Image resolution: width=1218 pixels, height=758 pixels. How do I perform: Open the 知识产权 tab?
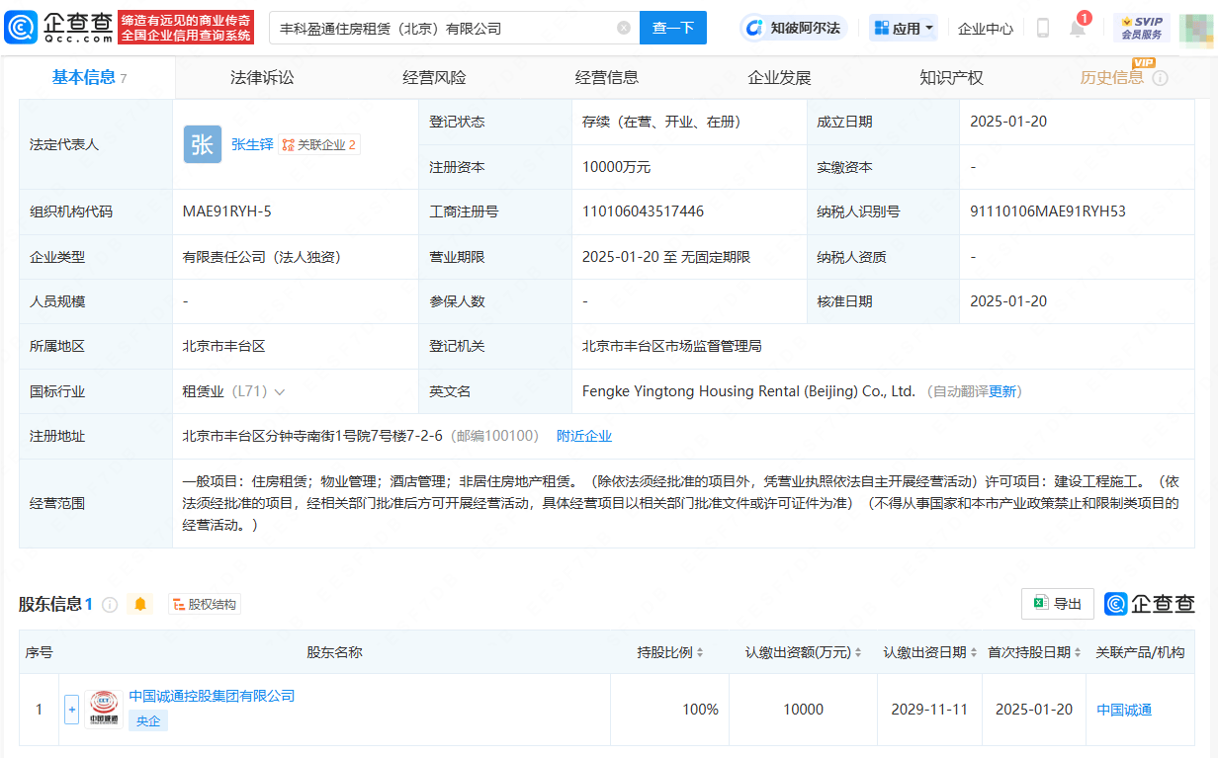[951, 77]
